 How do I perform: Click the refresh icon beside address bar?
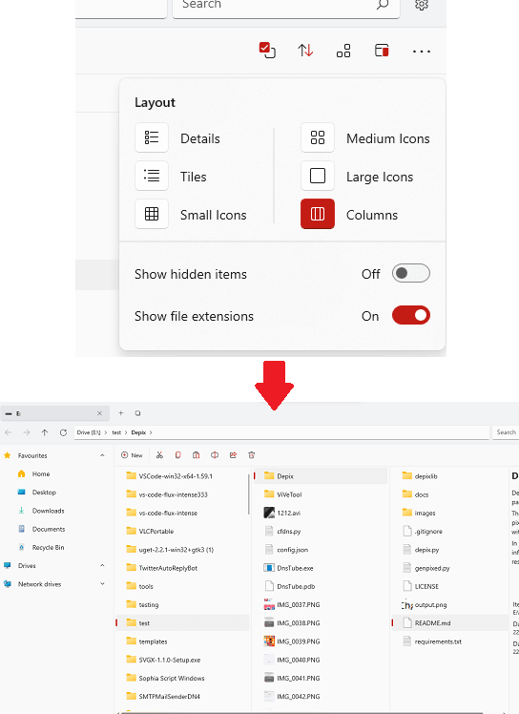coord(63,432)
